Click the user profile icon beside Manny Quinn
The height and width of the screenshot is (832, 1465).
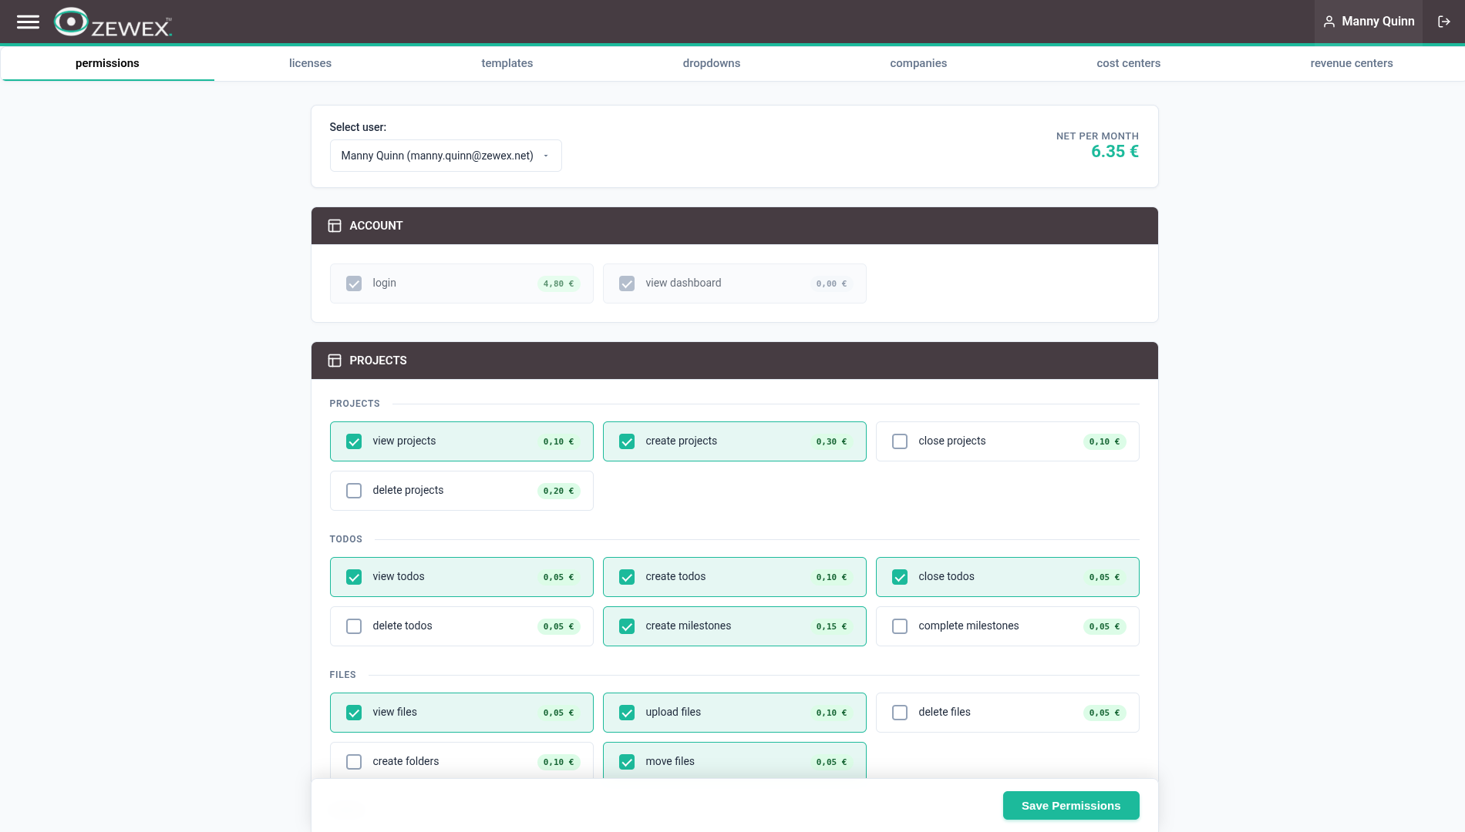pyautogui.click(x=1329, y=22)
